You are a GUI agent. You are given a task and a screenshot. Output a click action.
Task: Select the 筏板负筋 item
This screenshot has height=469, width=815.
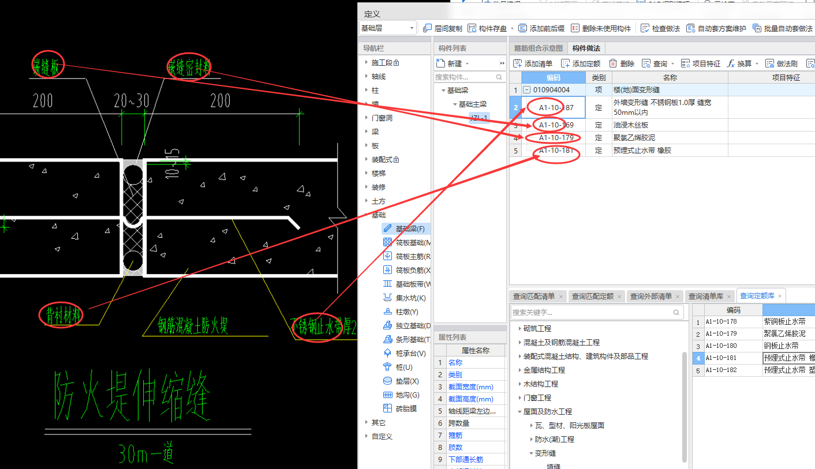coord(406,271)
